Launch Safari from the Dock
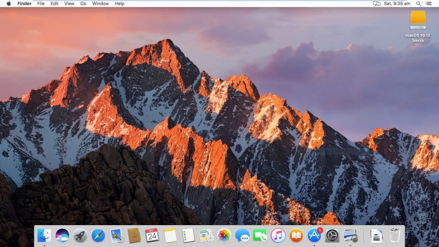 pyautogui.click(x=98, y=235)
